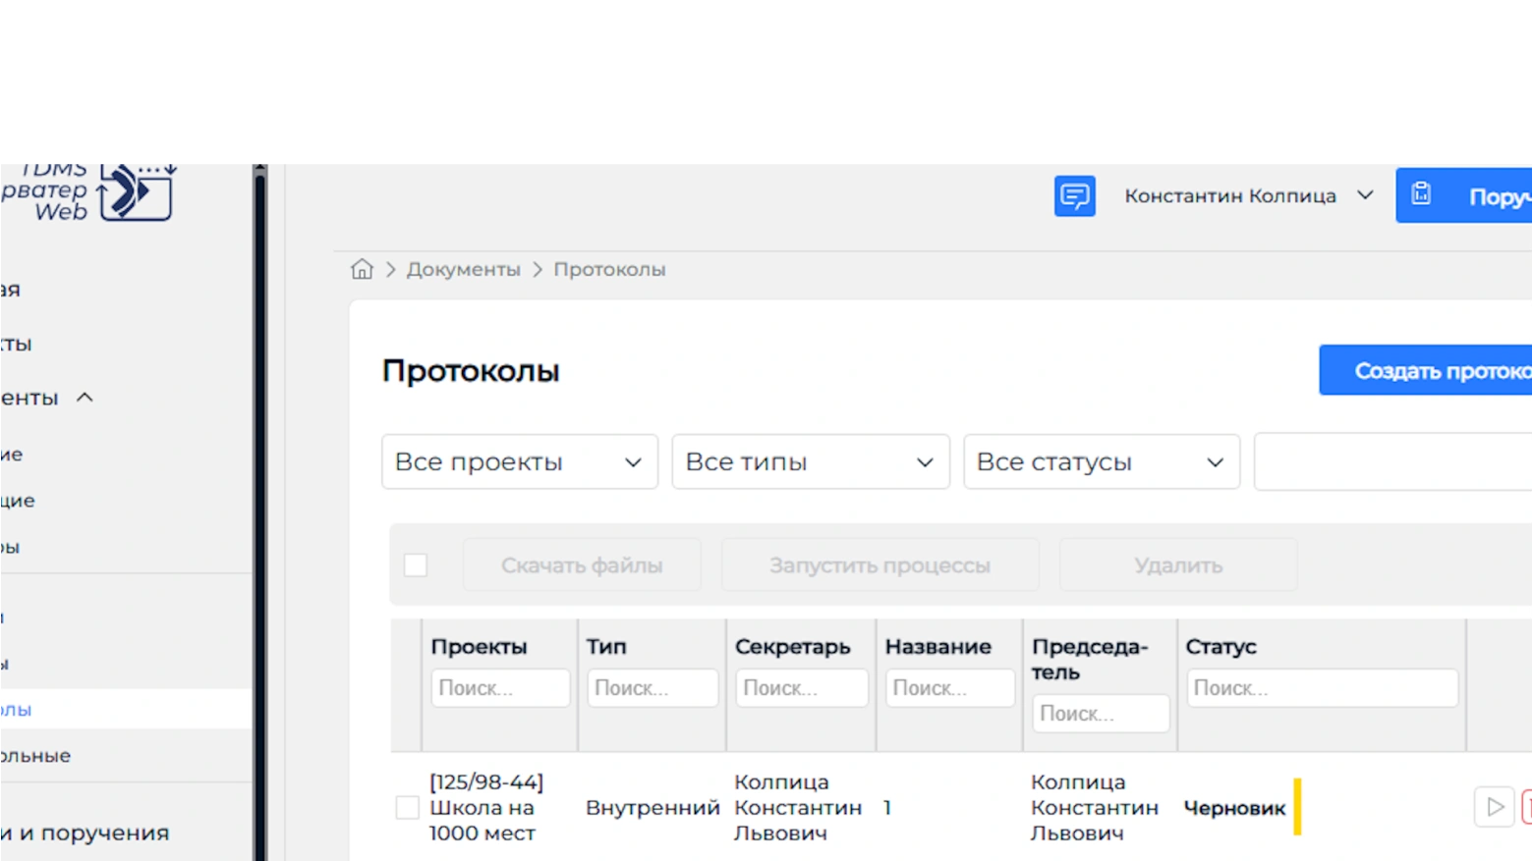1533x861 pixels.
Task: Click the Председатель column header
Action: coord(1090,660)
